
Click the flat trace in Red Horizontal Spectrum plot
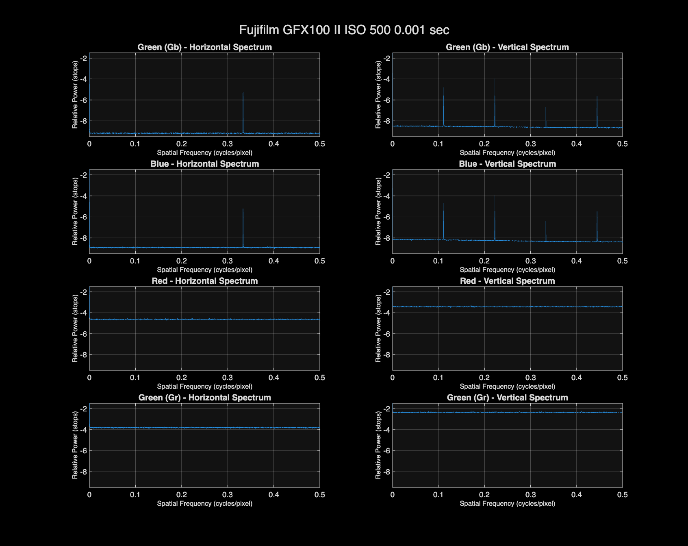204,319
